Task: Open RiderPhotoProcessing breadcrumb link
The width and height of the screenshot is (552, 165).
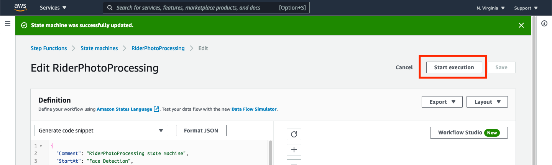Action: [x=158, y=48]
